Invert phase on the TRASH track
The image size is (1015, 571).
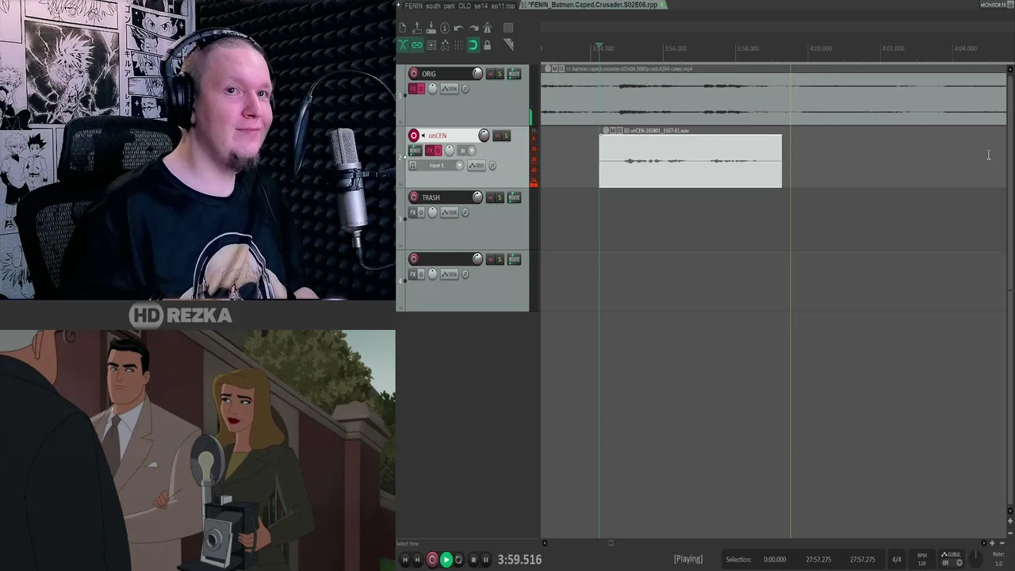point(465,213)
